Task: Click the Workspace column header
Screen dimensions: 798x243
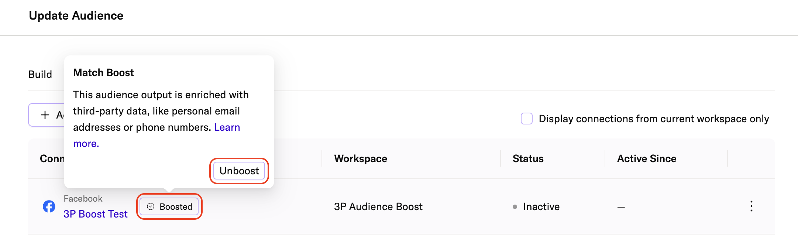Action: (x=361, y=159)
